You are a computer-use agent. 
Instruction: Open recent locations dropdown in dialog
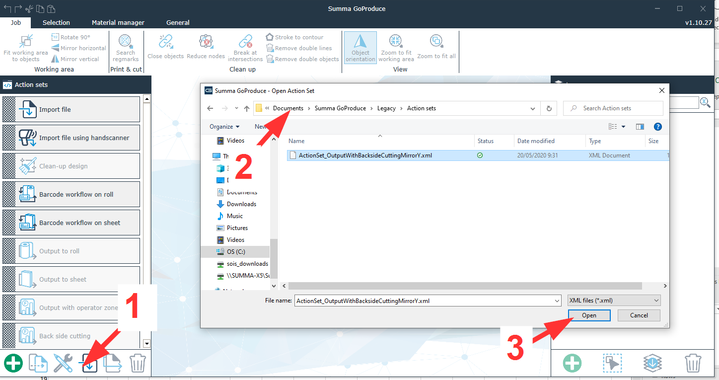point(236,108)
